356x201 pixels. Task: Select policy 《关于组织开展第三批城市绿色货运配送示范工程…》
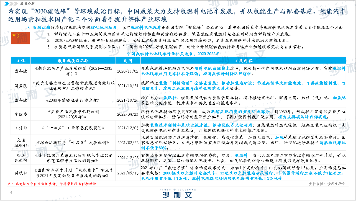point(73,158)
